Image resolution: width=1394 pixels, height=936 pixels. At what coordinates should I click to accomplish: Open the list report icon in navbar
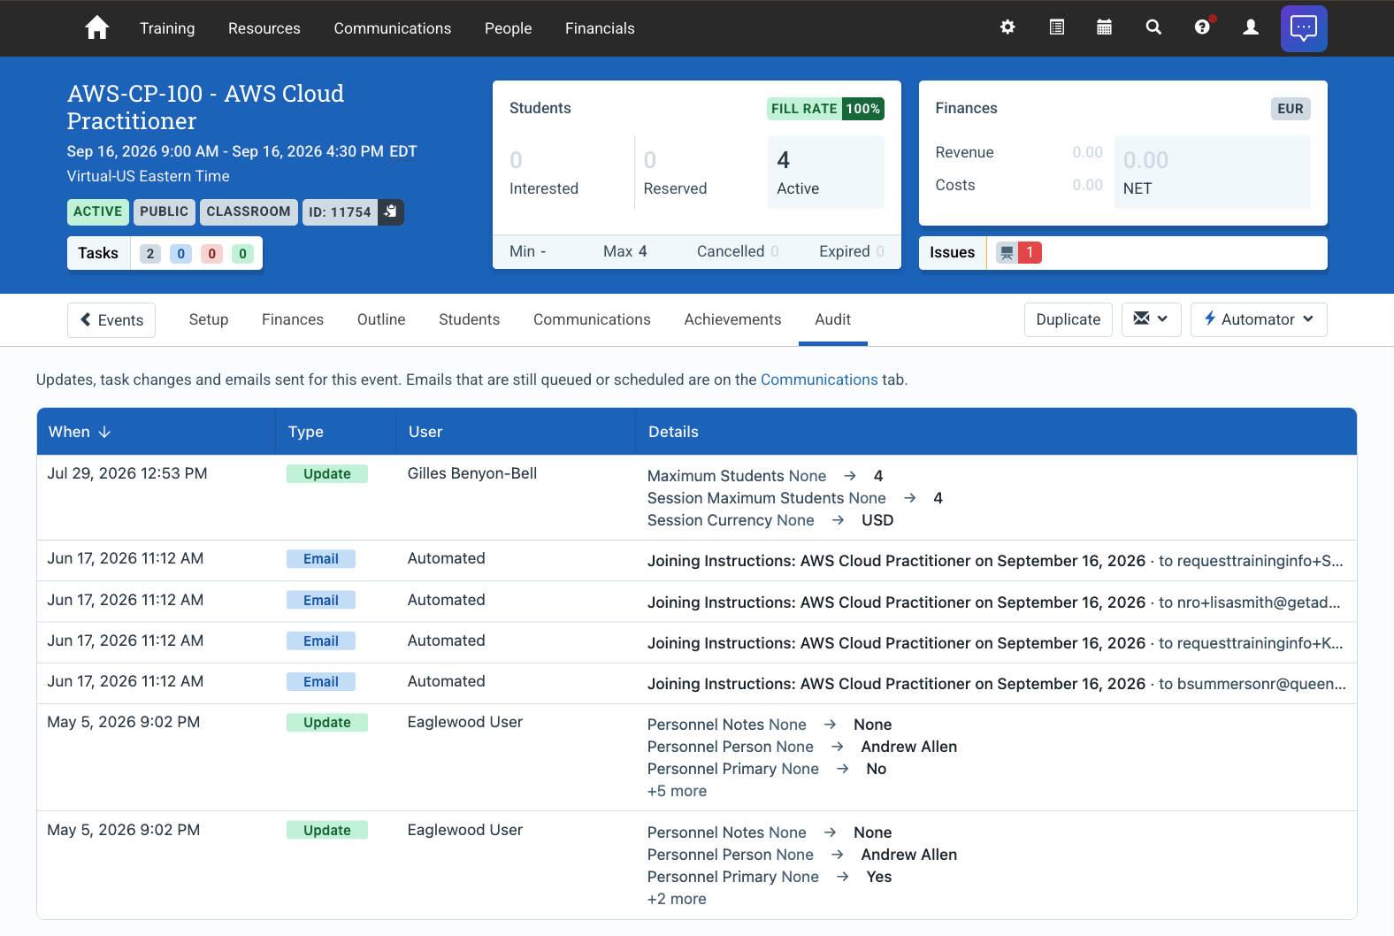pyautogui.click(x=1056, y=27)
